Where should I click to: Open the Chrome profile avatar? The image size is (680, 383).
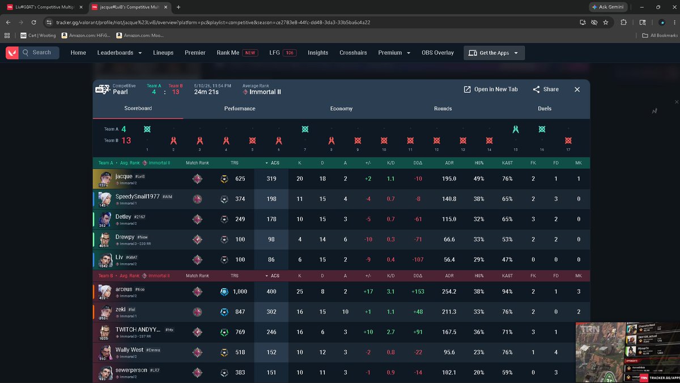click(x=662, y=22)
